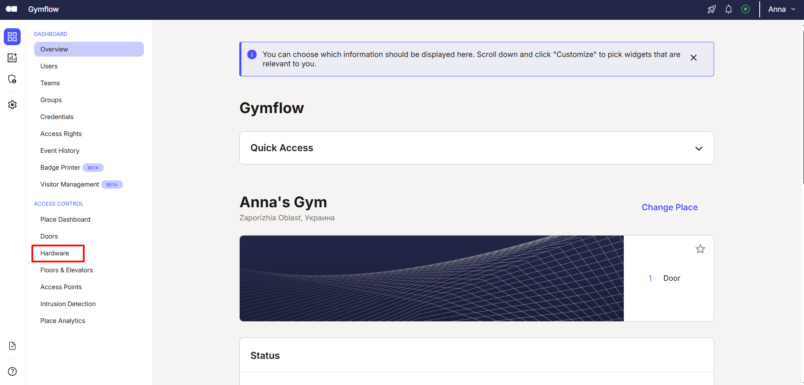The width and height of the screenshot is (804, 385).
Task: Expand the Quick Access panel chevron
Action: pos(699,149)
